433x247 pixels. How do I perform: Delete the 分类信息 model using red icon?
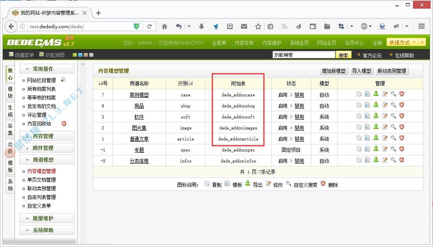coord(402,160)
